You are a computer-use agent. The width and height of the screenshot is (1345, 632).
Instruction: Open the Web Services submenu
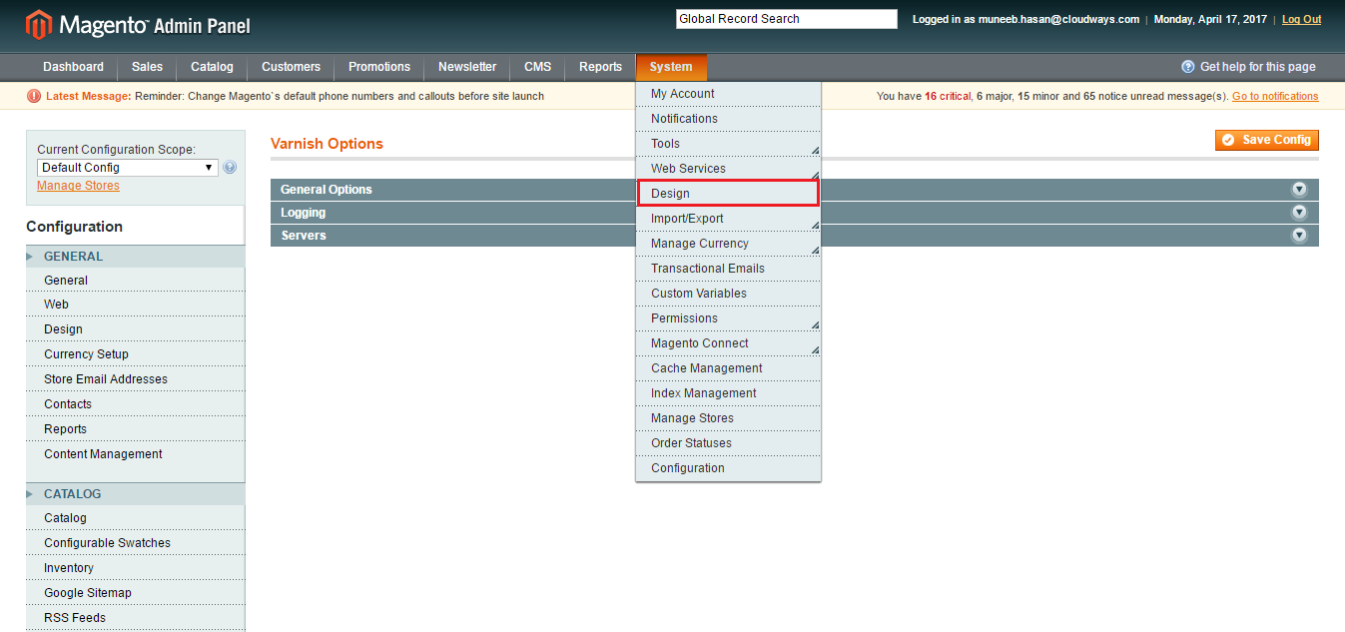pyautogui.click(x=728, y=169)
